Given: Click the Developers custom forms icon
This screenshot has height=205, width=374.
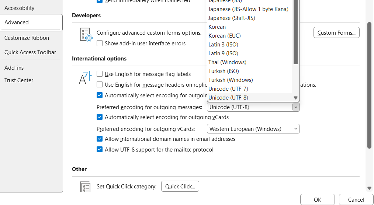Looking at the screenshot, I should 86,34.
